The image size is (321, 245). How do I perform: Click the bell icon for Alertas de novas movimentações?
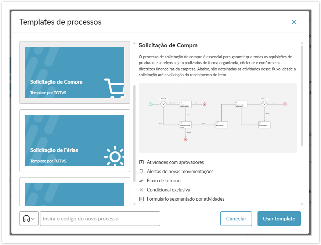click(141, 171)
